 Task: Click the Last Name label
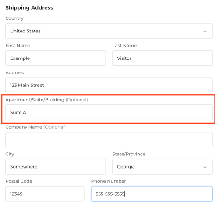point(124,46)
